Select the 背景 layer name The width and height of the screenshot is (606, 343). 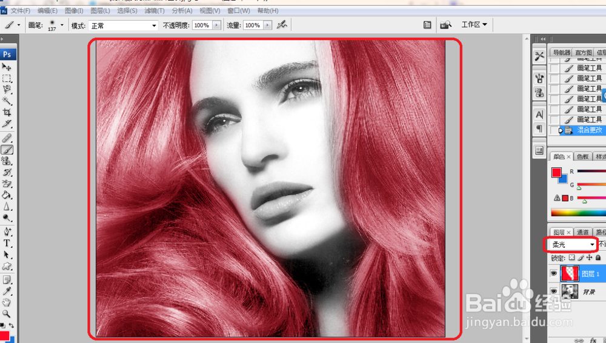588,291
